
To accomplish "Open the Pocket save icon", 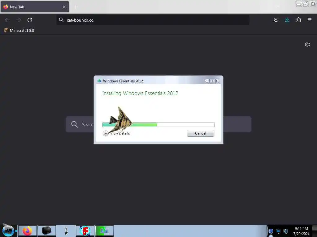I will coord(276,20).
